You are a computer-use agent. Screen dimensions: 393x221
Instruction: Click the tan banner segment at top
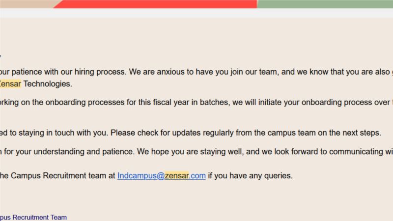[x=28, y=4]
